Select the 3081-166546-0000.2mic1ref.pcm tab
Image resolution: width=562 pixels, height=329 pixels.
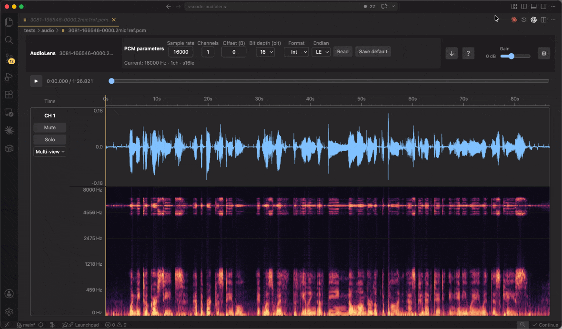tap(69, 19)
